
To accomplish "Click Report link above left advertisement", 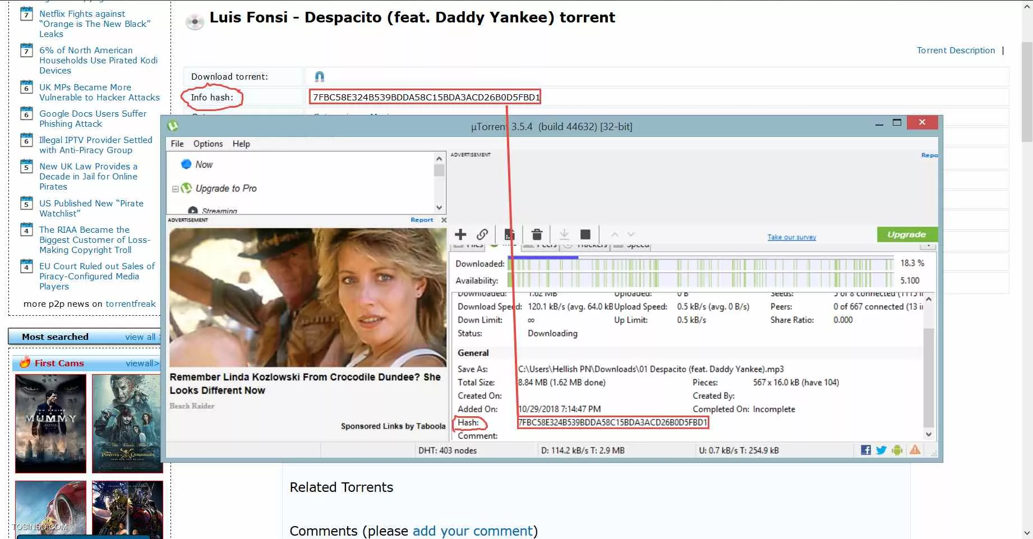I will (422, 220).
